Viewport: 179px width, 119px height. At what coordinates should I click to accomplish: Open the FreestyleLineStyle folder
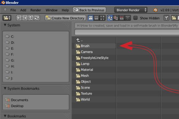point(95,58)
